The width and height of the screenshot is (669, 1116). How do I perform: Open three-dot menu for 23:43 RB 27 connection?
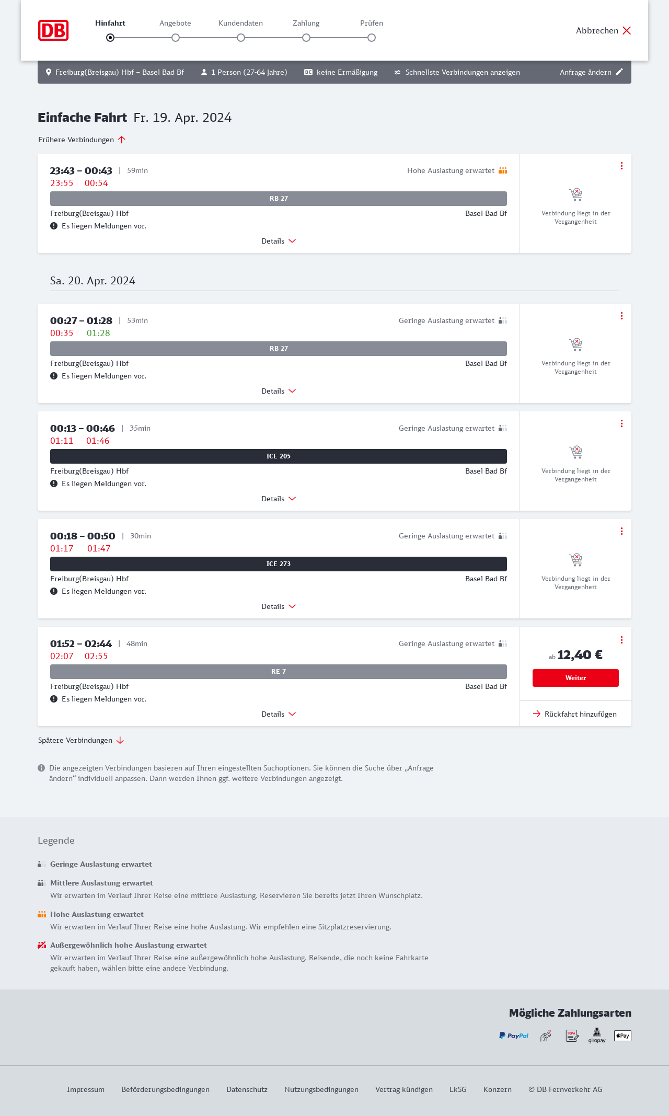(621, 166)
